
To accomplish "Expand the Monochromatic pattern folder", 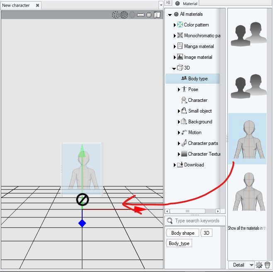I will tap(175, 36).
